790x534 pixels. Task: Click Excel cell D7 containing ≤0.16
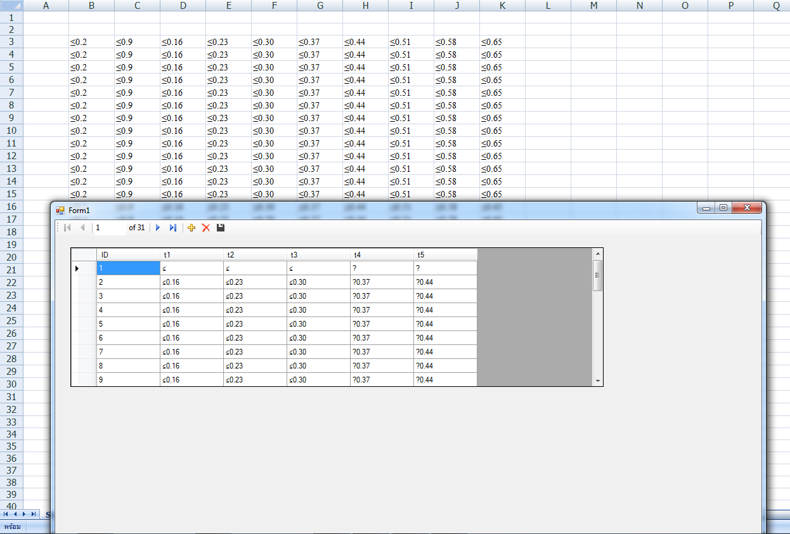tap(183, 93)
